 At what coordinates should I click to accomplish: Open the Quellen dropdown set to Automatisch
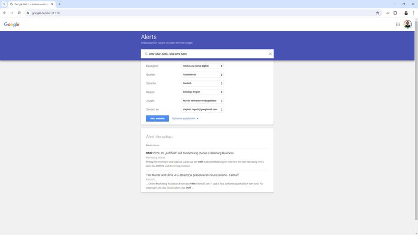202,75
